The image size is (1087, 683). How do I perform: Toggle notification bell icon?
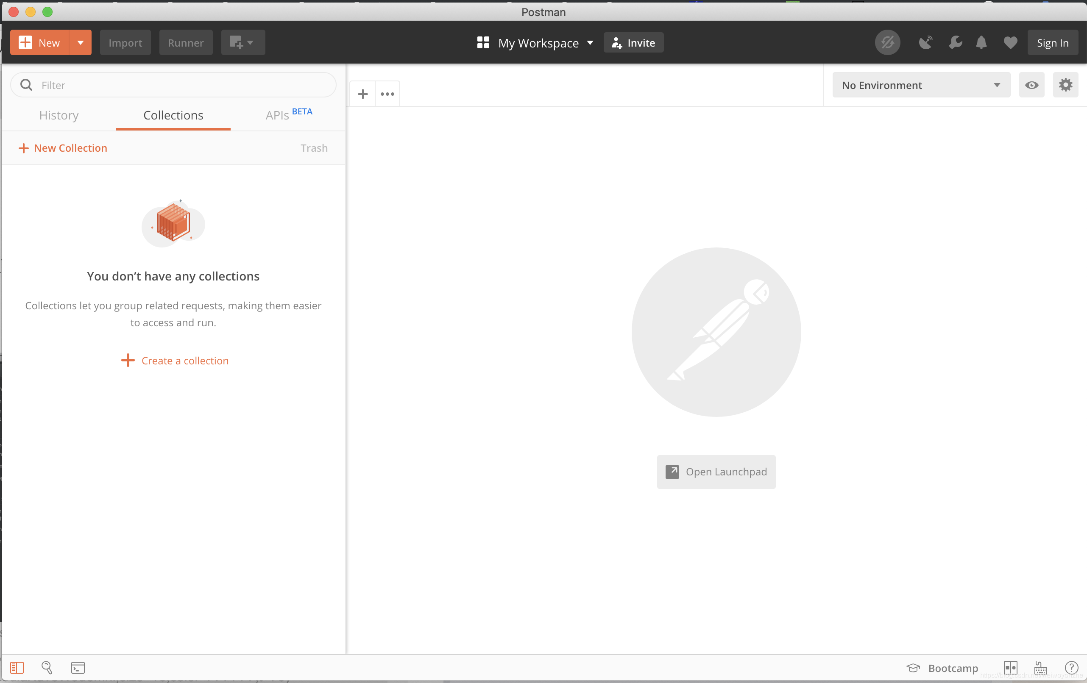981,42
